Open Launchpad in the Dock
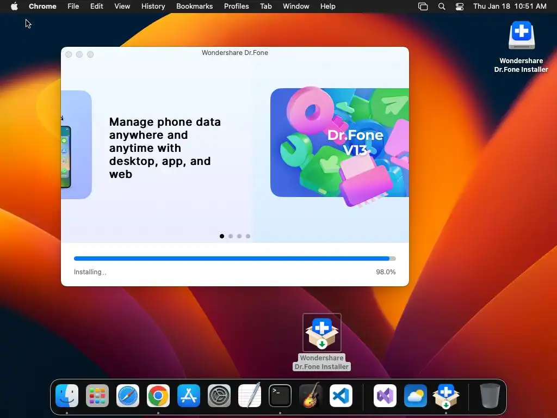 [97, 396]
